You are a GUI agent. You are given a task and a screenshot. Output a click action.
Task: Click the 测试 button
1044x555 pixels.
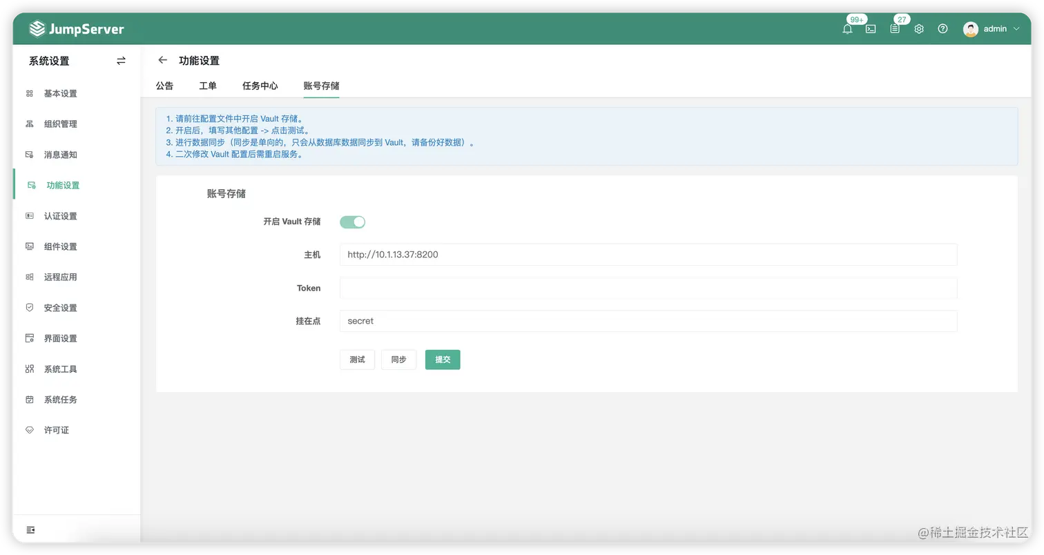(357, 360)
